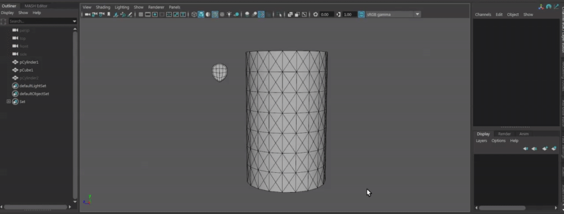Open the viewport Renderer menu
This screenshot has width=564, height=214.
(x=156, y=7)
